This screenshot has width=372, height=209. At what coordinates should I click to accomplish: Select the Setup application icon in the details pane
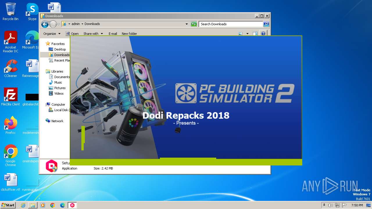pyautogui.click(x=51, y=165)
